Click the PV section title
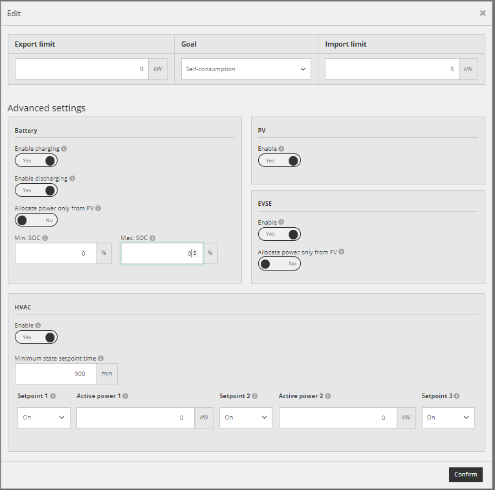Screen dimensions: 495x490 [x=261, y=130]
